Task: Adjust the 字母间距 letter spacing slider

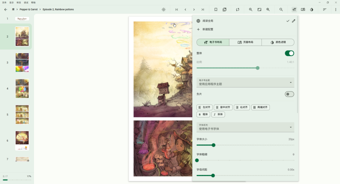Action: pyautogui.click(x=245, y=176)
